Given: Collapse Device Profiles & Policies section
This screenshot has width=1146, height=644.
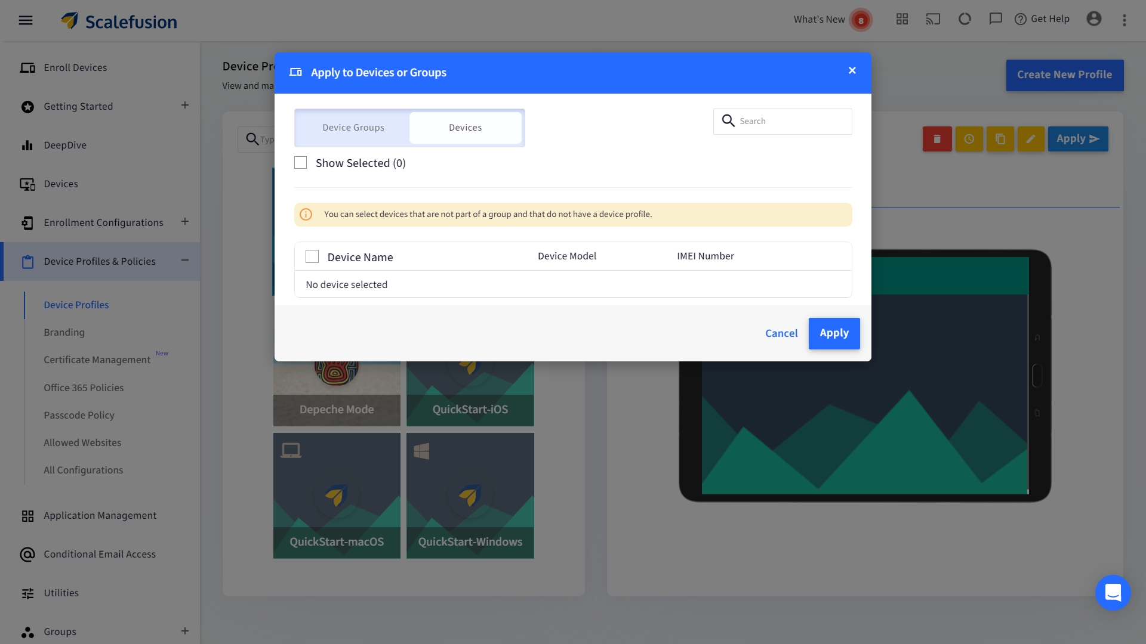Looking at the screenshot, I should [x=185, y=261].
